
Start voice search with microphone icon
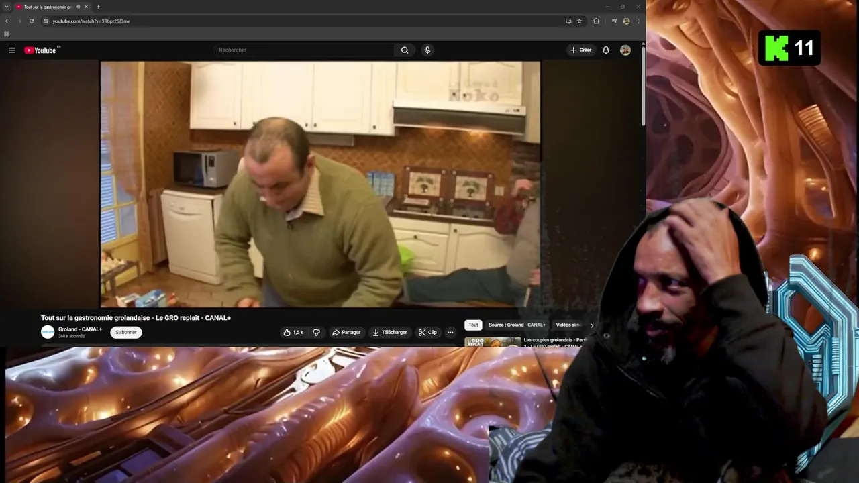[x=427, y=50]
